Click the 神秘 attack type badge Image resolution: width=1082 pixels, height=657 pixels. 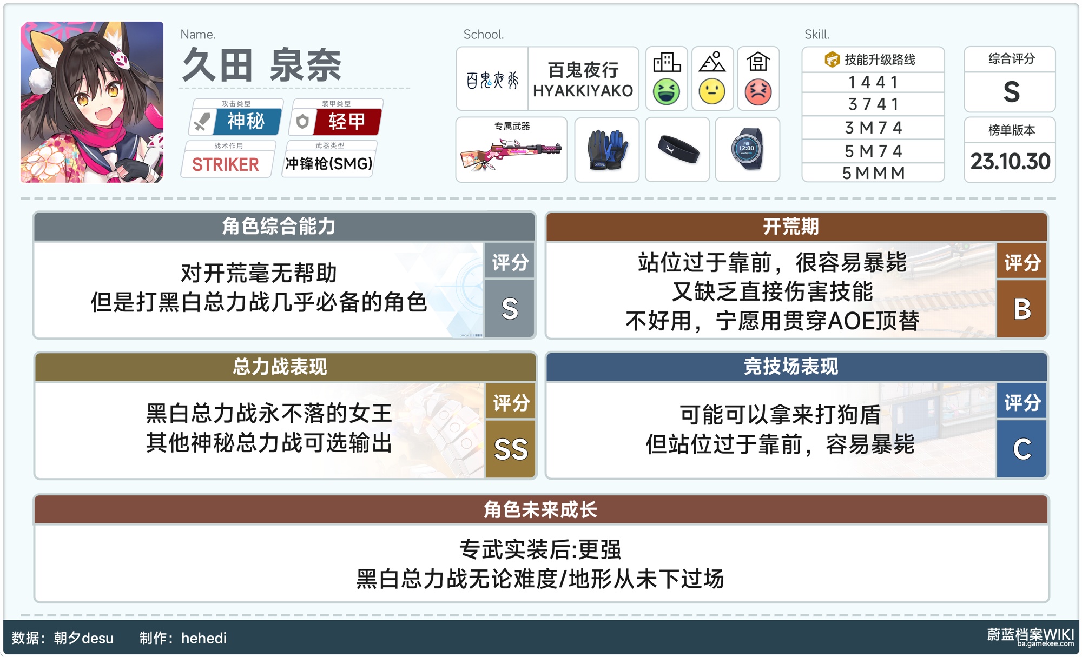[246, 121]
